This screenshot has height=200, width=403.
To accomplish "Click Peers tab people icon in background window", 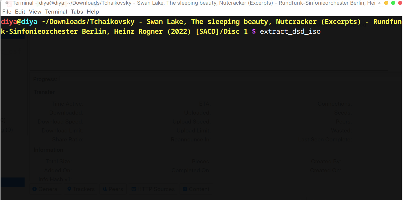I will pyautogui.click(x=105, y=189).
